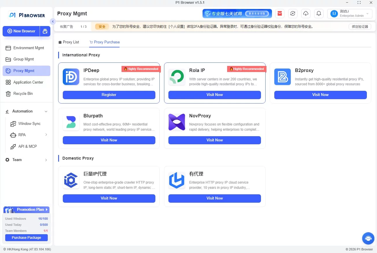Viewport: 377px width, 253px height.
Task: Click the Purchase Package button
Action: tap(26, 238)
